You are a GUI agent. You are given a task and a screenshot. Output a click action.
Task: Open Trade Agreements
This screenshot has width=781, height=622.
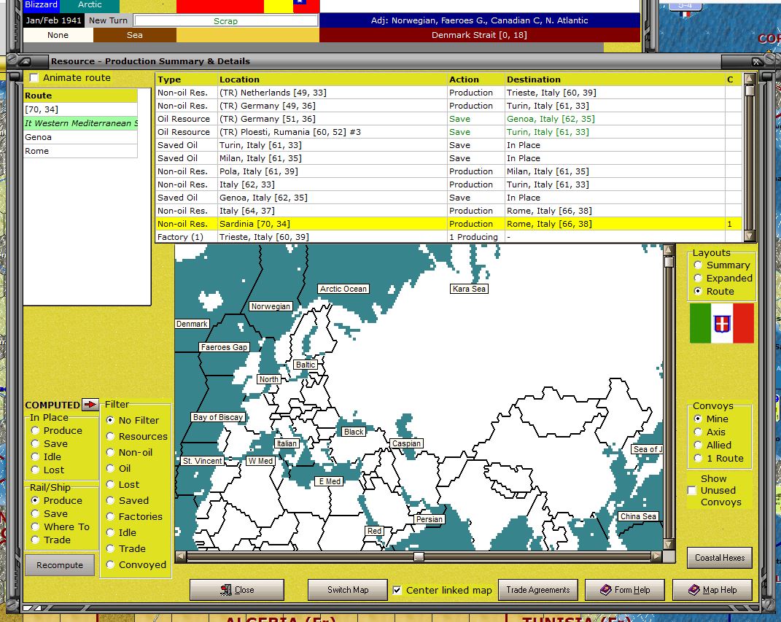pyautogui.click(x=538, y=590)
